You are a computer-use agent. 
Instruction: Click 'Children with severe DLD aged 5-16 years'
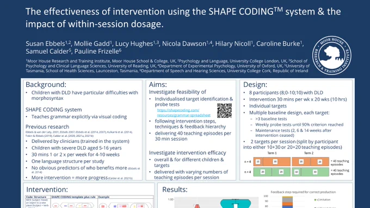77,148
